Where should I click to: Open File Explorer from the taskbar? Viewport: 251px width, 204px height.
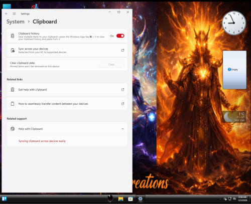point(120,199)
